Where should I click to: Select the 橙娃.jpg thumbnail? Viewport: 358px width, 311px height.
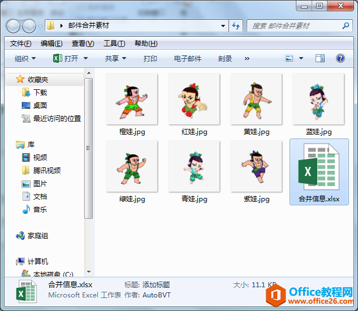(x=132, y=99)
